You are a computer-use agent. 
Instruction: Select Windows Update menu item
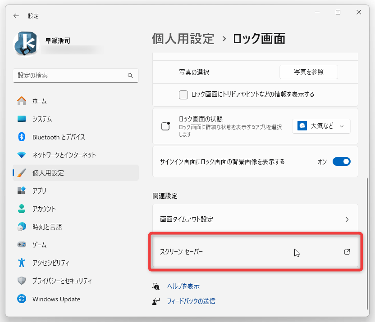point(76,299)
